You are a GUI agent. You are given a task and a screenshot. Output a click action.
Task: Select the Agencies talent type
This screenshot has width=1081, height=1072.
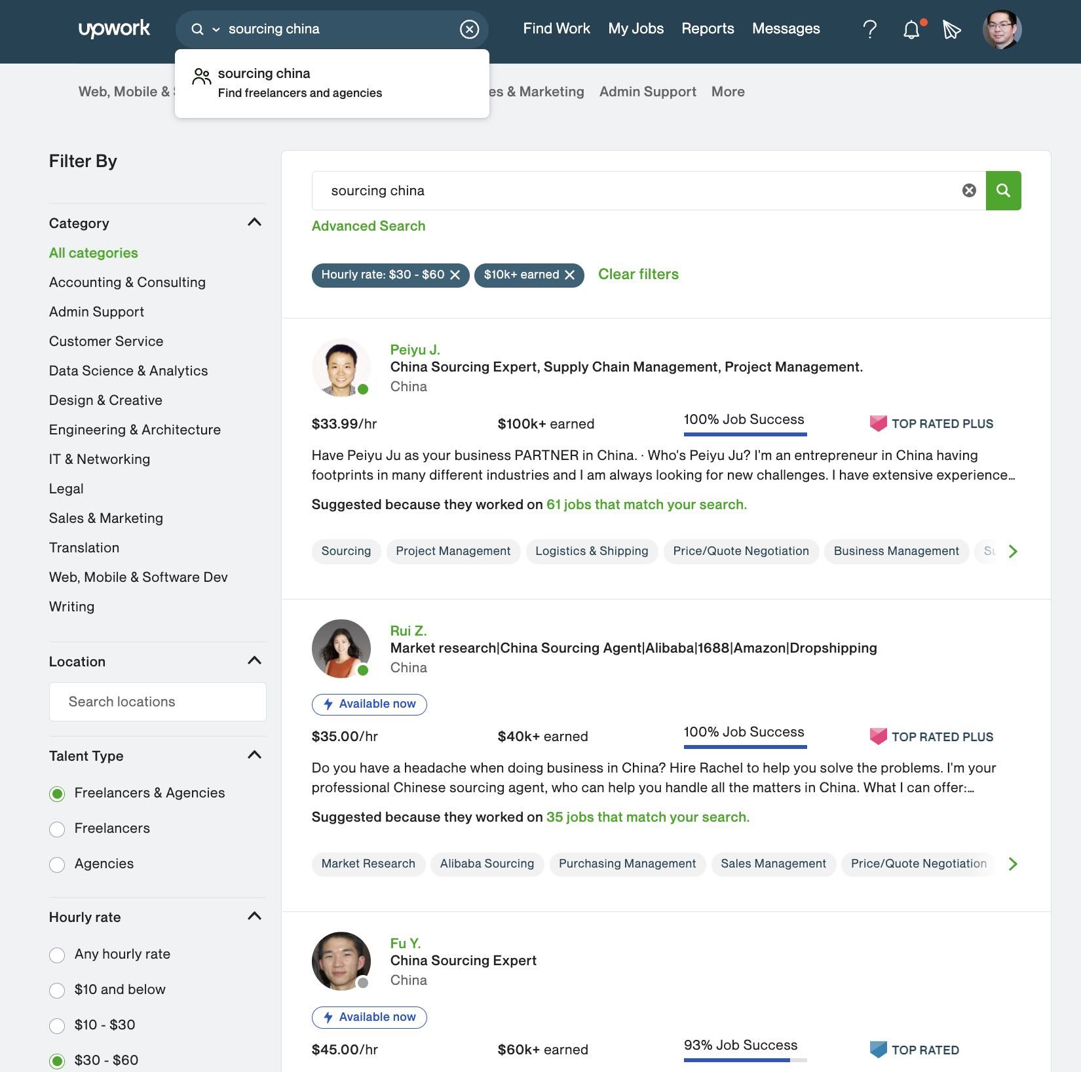57,864
